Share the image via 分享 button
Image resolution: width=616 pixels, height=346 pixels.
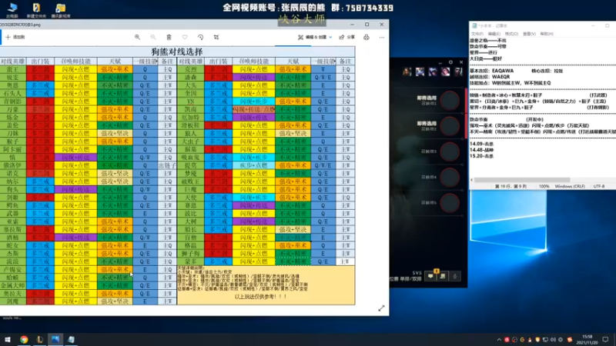(347, 37)
